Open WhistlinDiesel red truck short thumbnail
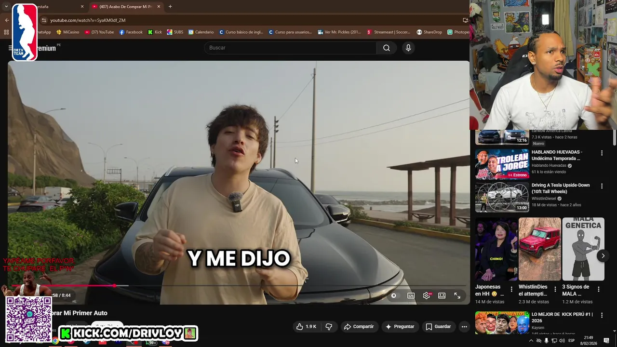Viewport: 617px width, 347px height. click(x=539, y=249)
